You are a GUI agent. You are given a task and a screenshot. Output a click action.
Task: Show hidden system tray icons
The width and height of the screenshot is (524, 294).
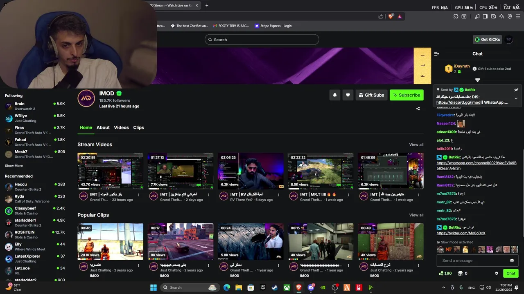443,287
